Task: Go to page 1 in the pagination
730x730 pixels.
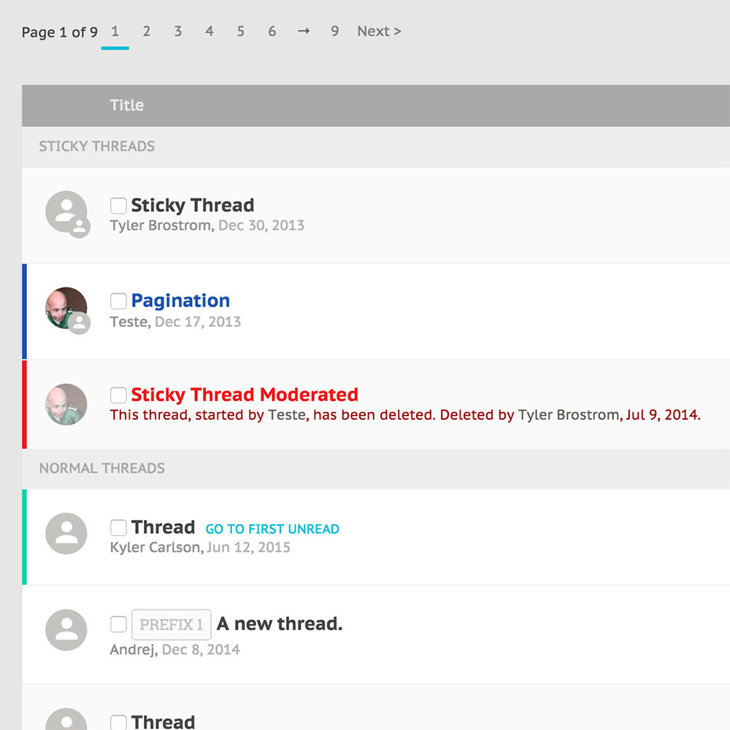Action: pos(115,31)
